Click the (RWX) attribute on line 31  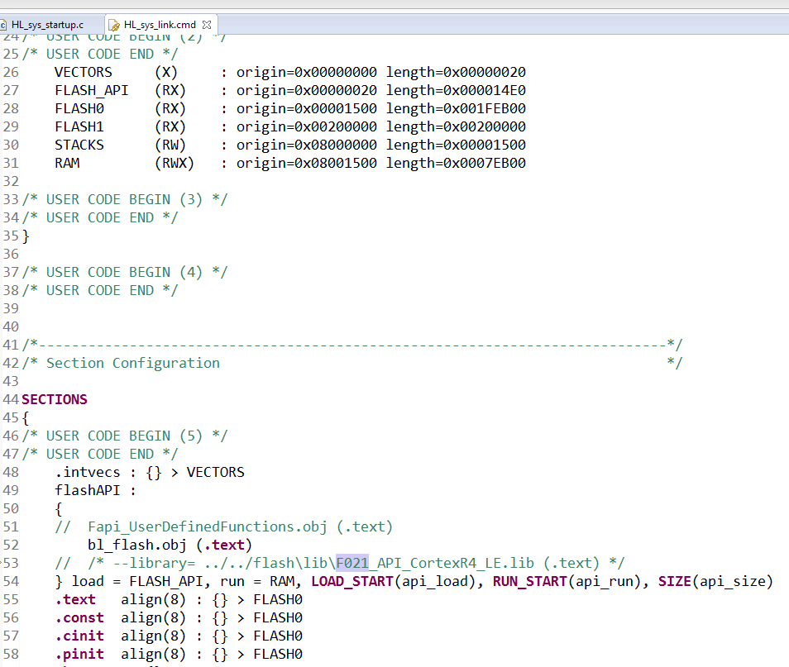click(x=175, y=163)
